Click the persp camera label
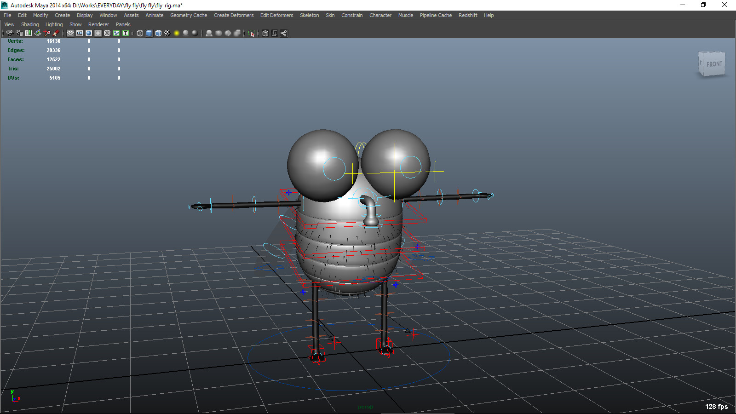The width and height of the screenshot is (736, 414). click(x=365, y=407)
